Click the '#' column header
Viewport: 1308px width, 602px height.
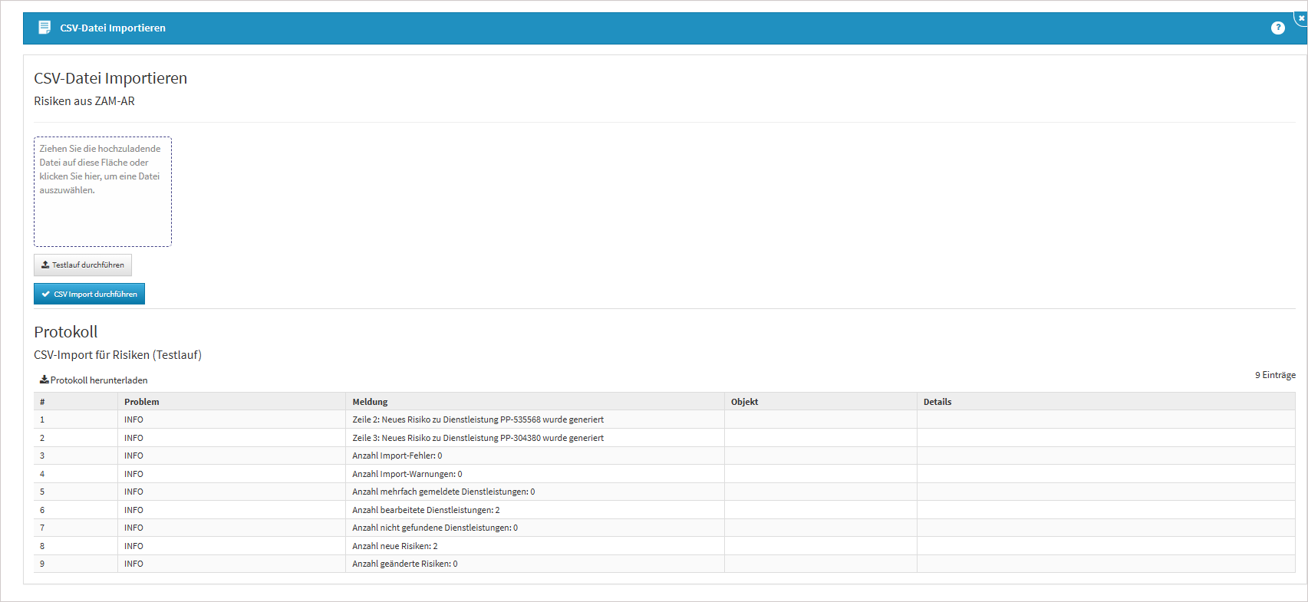click(x=42, y=402)
